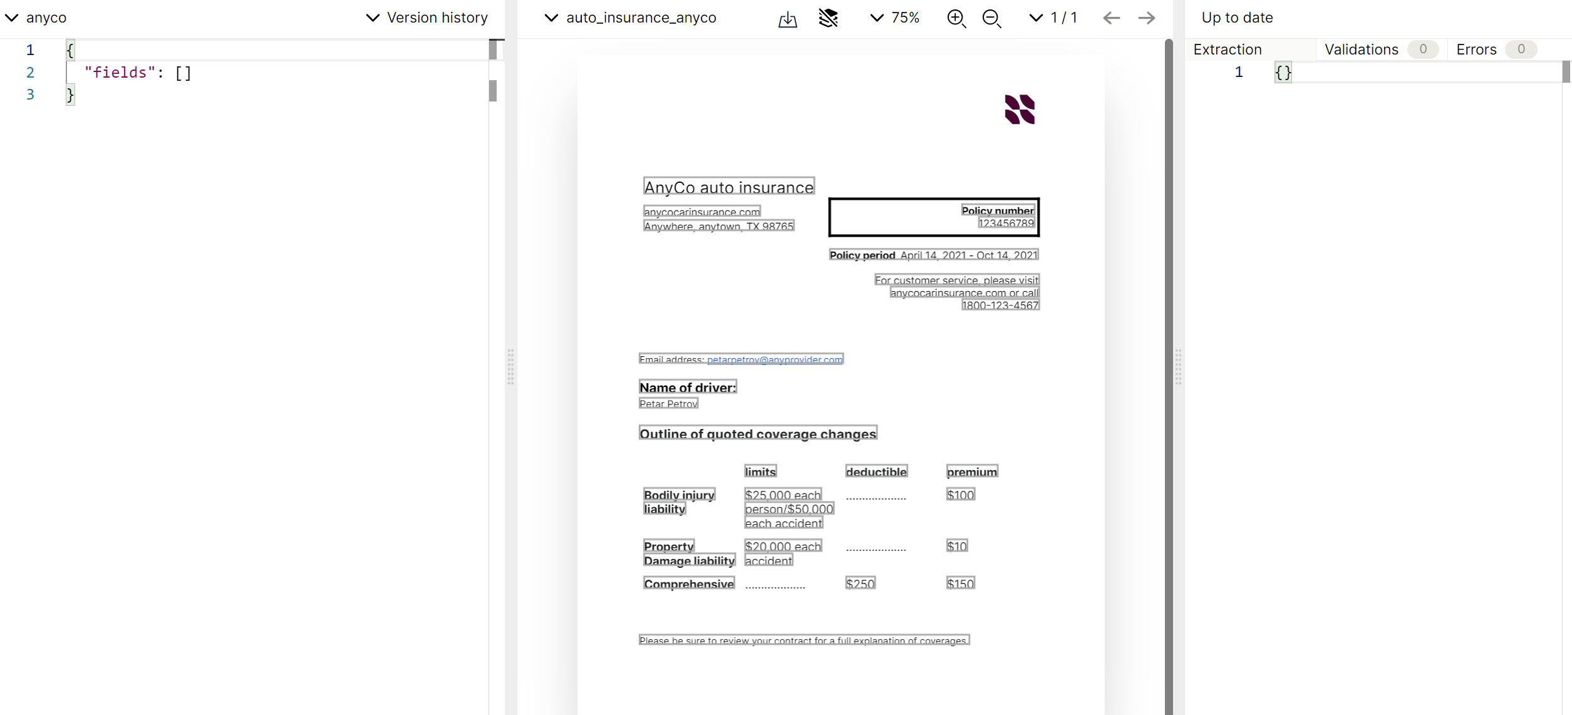Click the right panel resize drag handle
Image resolution: width=1572 pixels, height=715 pixels.
[1178, 367]
